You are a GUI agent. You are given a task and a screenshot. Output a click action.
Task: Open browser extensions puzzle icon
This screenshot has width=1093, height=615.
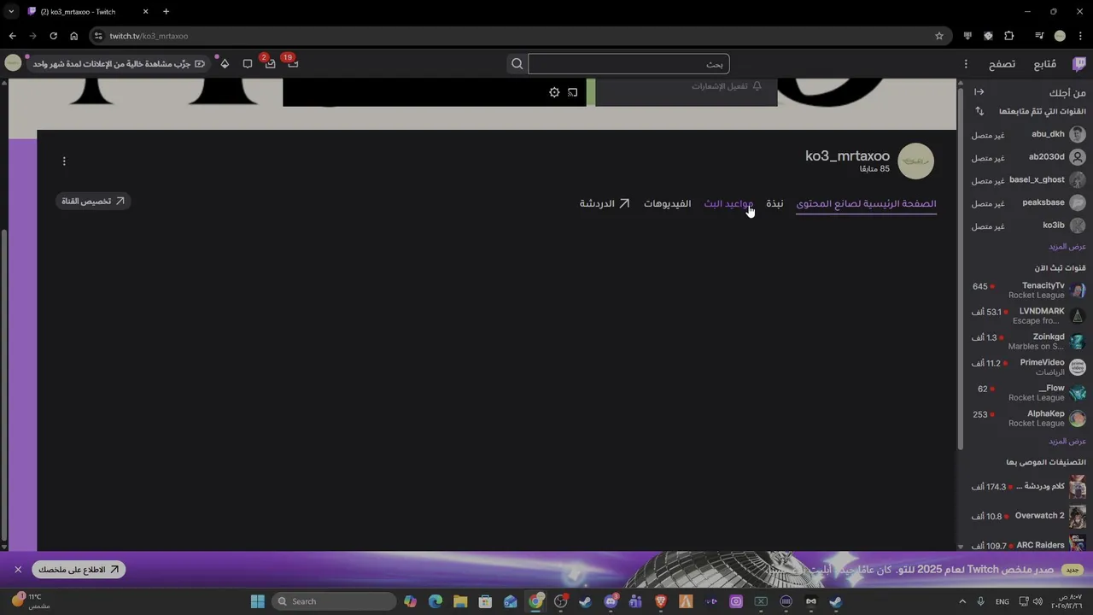pos(1008,36)
